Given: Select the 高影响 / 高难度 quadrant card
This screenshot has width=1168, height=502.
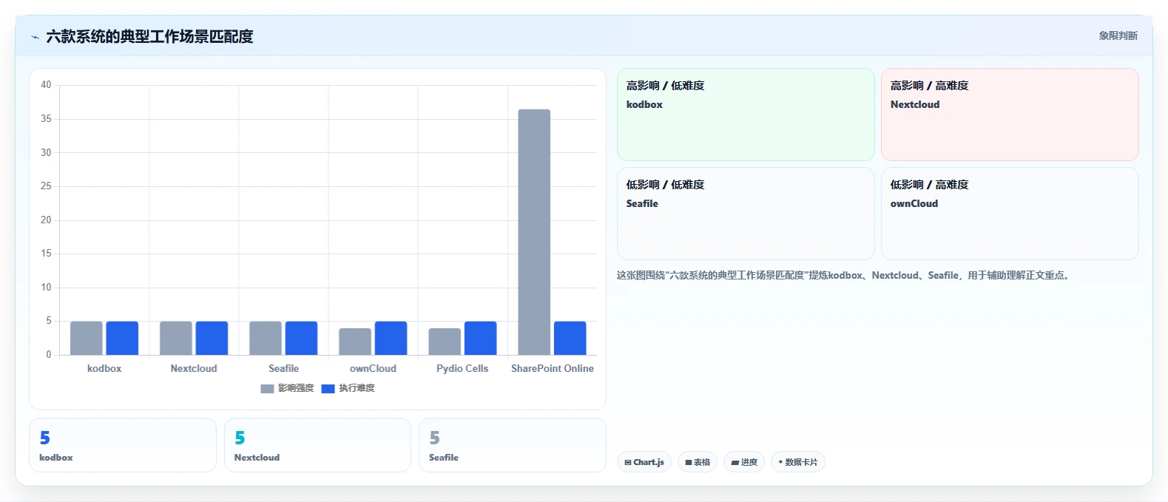Looking at the screenshot, I should click(x=1010, y=115).
